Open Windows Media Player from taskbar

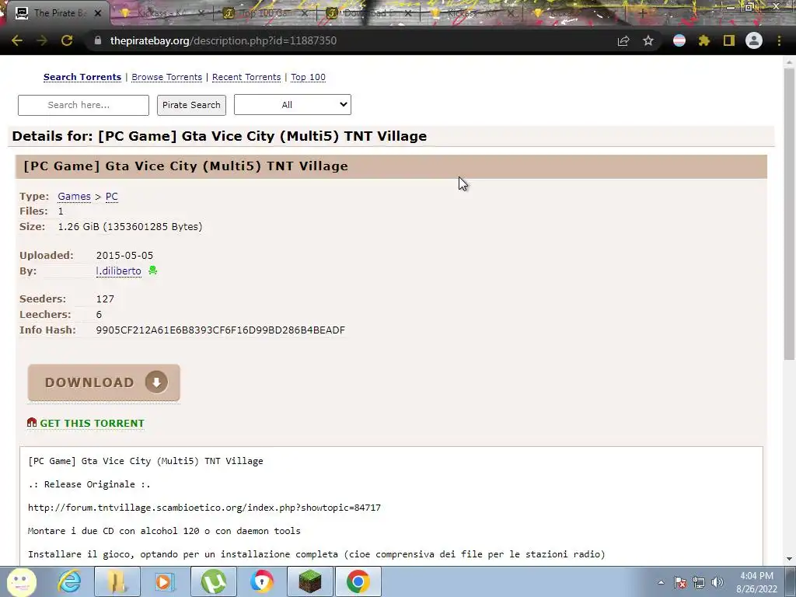[x=164, y=581]
